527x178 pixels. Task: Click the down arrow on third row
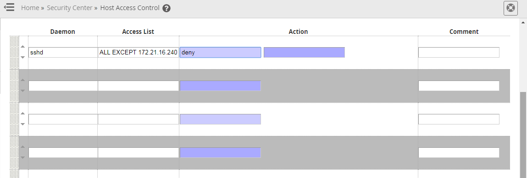23,124
